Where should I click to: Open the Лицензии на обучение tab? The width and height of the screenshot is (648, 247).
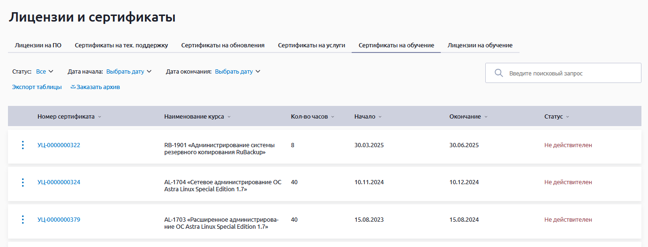[x=480, y=45]
